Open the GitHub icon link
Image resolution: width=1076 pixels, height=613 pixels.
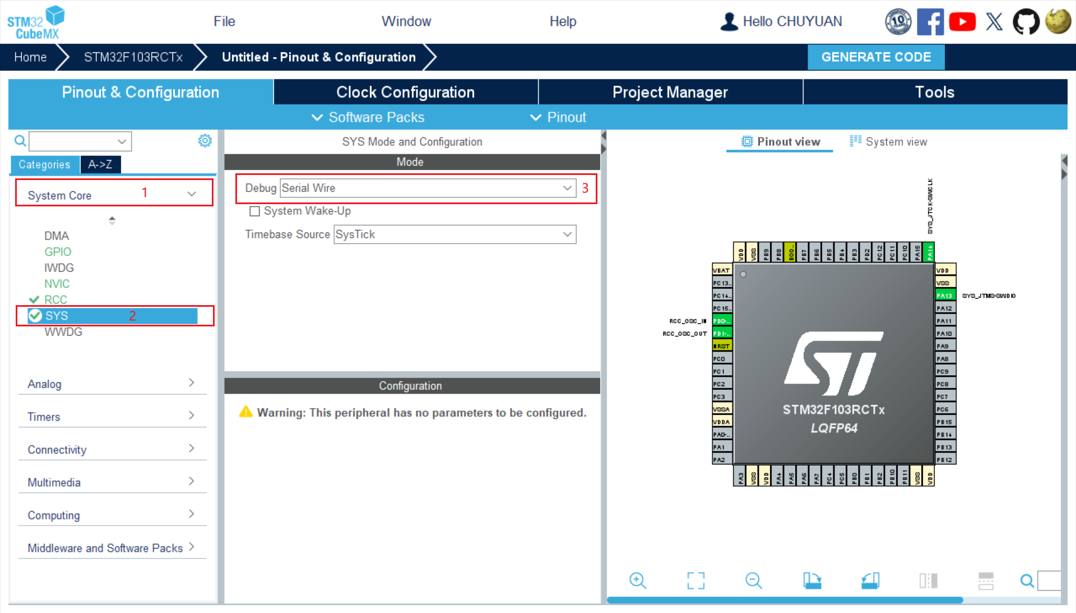coord(1026,22)
